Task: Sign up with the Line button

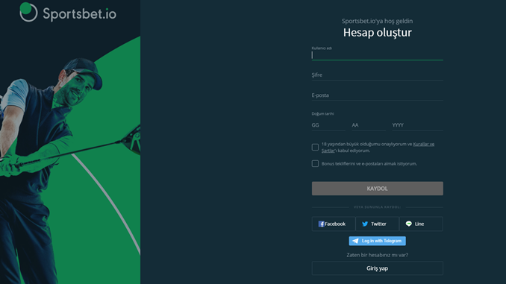Action: (421, 224)
